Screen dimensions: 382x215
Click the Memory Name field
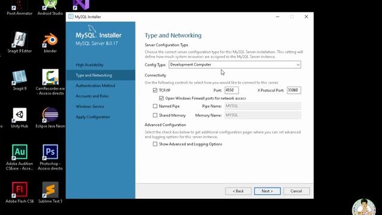coord(263,115)
